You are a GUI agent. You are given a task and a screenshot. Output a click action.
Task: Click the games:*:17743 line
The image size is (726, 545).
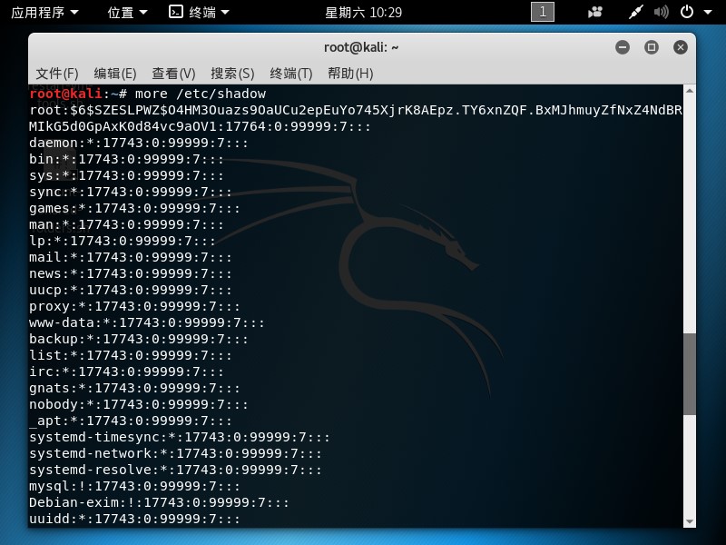134,208
